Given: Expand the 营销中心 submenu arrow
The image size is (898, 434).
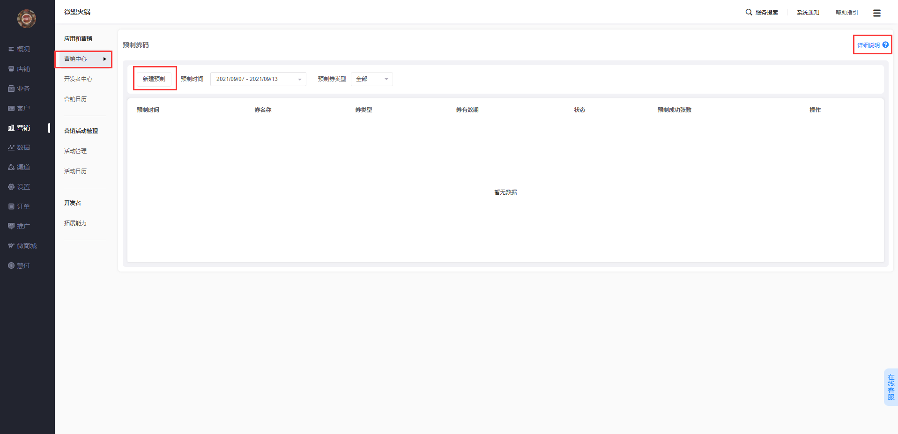Looking at the screenshot, I should click(105, 59).
